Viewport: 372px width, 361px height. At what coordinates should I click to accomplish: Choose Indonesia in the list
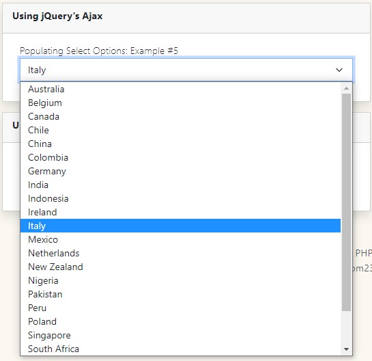[181, 198]
